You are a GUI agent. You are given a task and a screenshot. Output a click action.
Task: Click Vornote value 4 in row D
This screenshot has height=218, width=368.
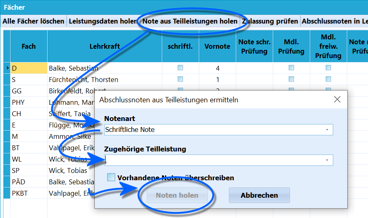tap(218, 68)
